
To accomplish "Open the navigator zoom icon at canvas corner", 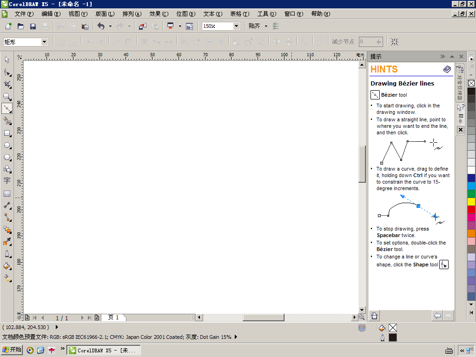I will pyautogui.click(x=362, y=317).
